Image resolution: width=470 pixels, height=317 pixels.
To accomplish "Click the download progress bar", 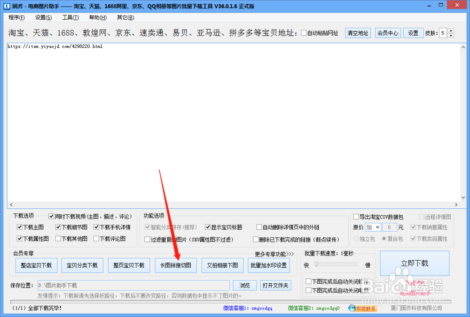I will click(x=231, y=302).
